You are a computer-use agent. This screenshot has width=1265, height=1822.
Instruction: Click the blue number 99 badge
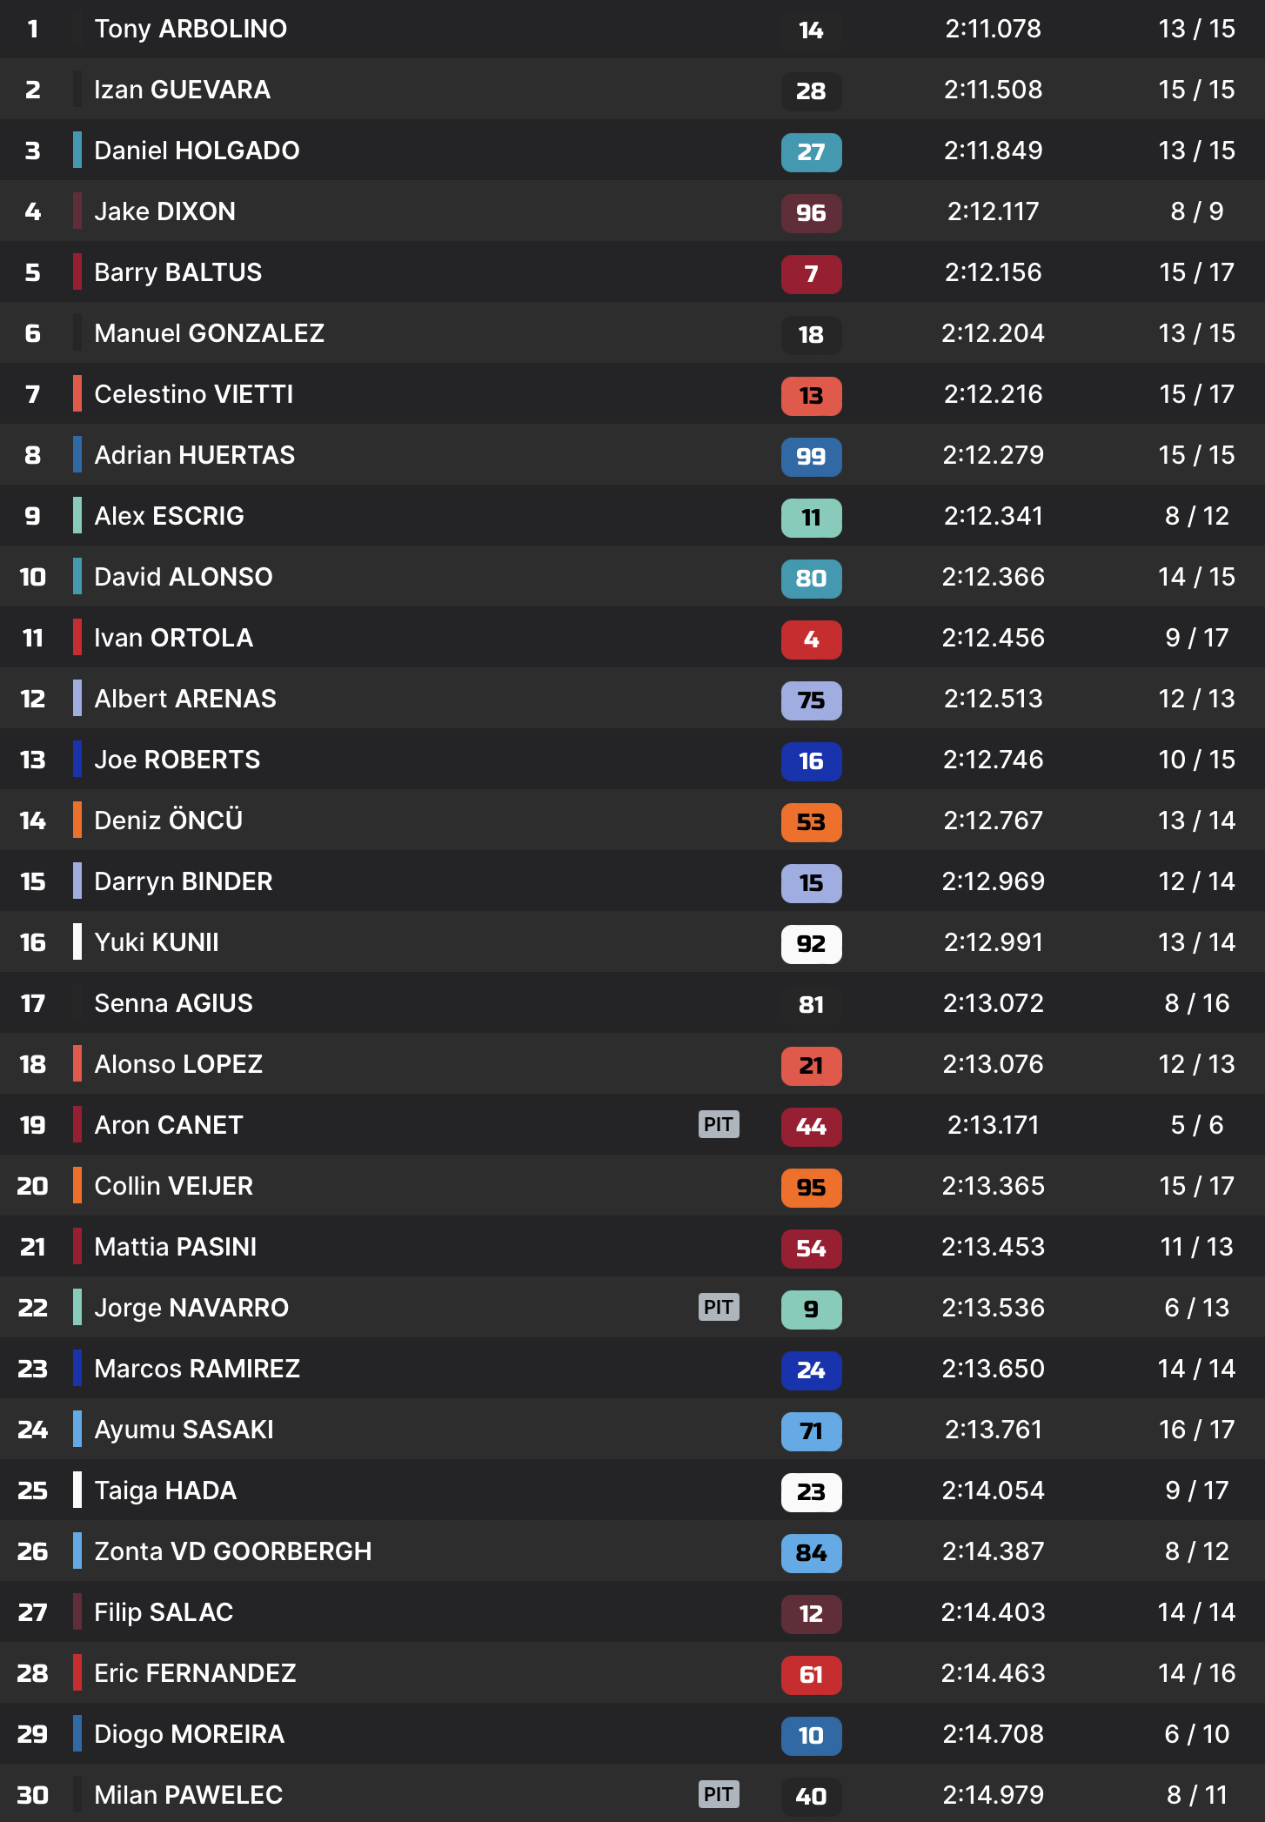click(811, 456)
